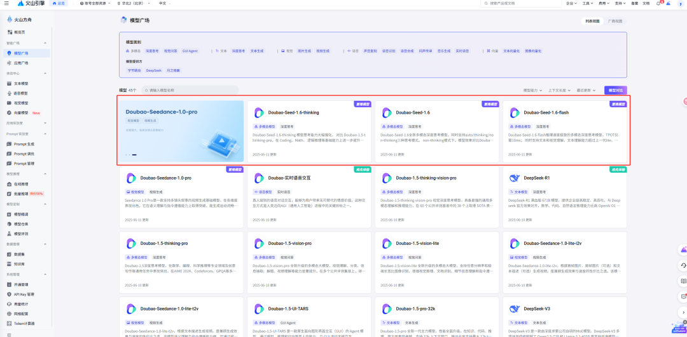Open the hamburger menu at top left
Image resolution: width=687 pixels, height=337 pixels.
[6, 3]
